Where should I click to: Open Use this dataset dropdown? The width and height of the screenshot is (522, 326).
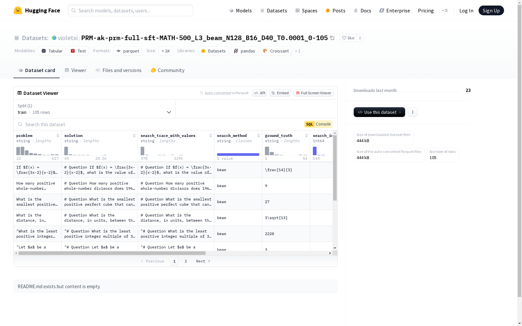click(x=379, y=112)
